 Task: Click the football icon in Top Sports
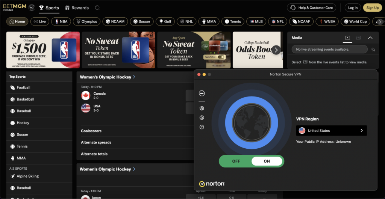(12, 88)
